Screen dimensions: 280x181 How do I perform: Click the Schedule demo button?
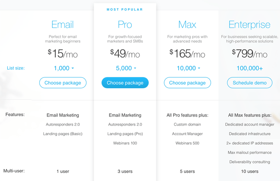[250, 83]
